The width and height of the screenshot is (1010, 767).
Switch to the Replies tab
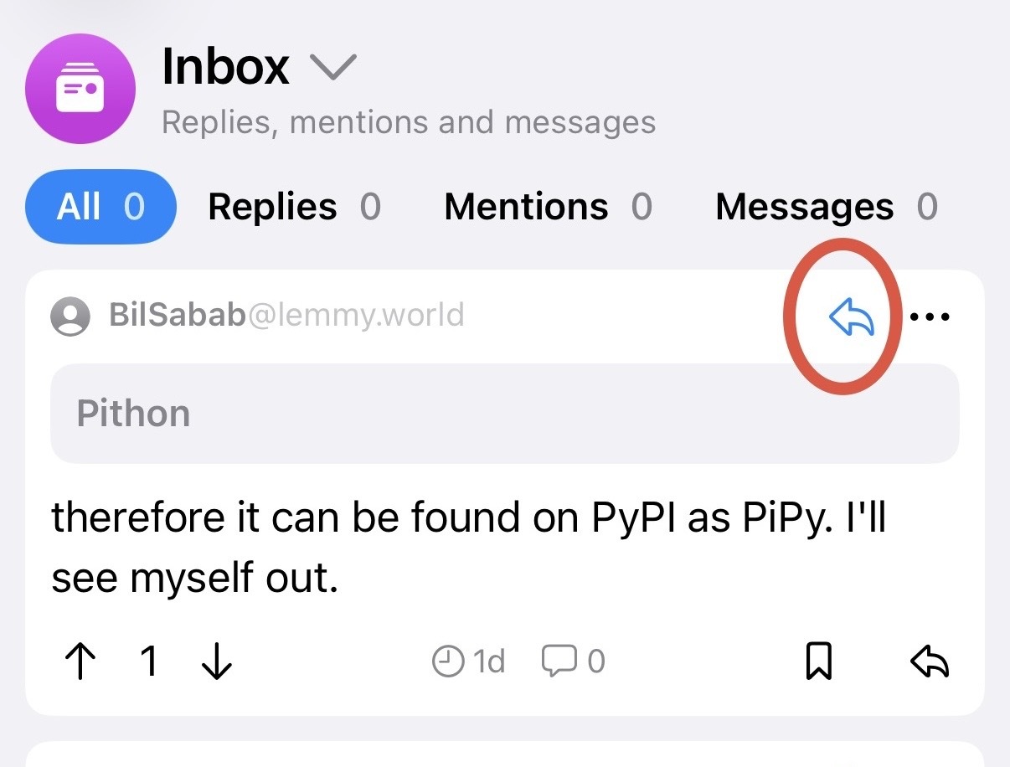(x=294, y=207)
